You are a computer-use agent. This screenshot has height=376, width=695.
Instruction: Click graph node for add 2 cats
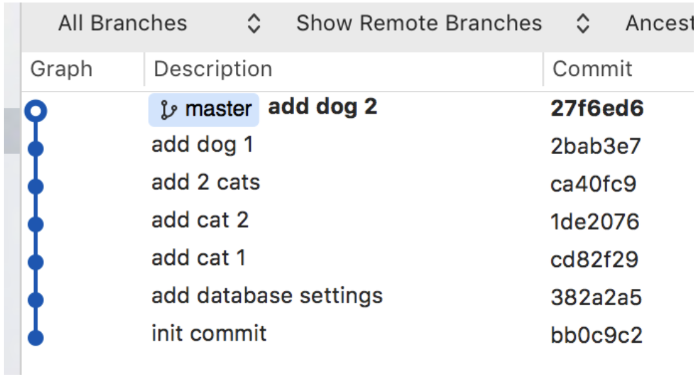36,187
